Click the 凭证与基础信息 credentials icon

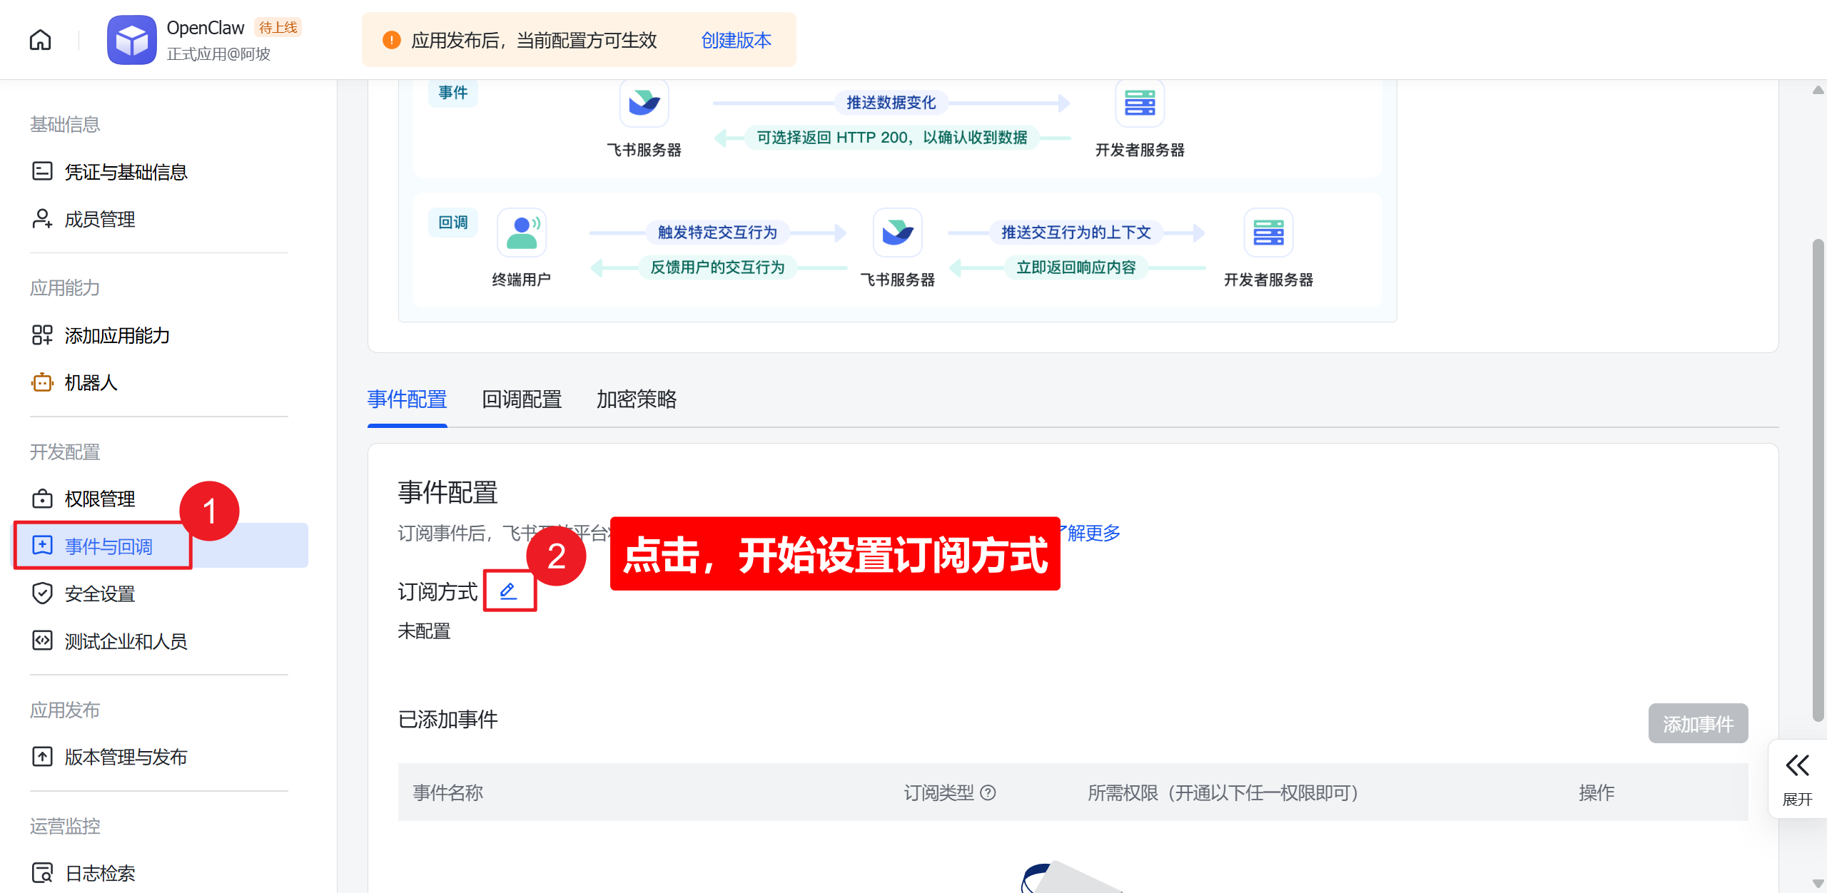[x=42, y=171]
